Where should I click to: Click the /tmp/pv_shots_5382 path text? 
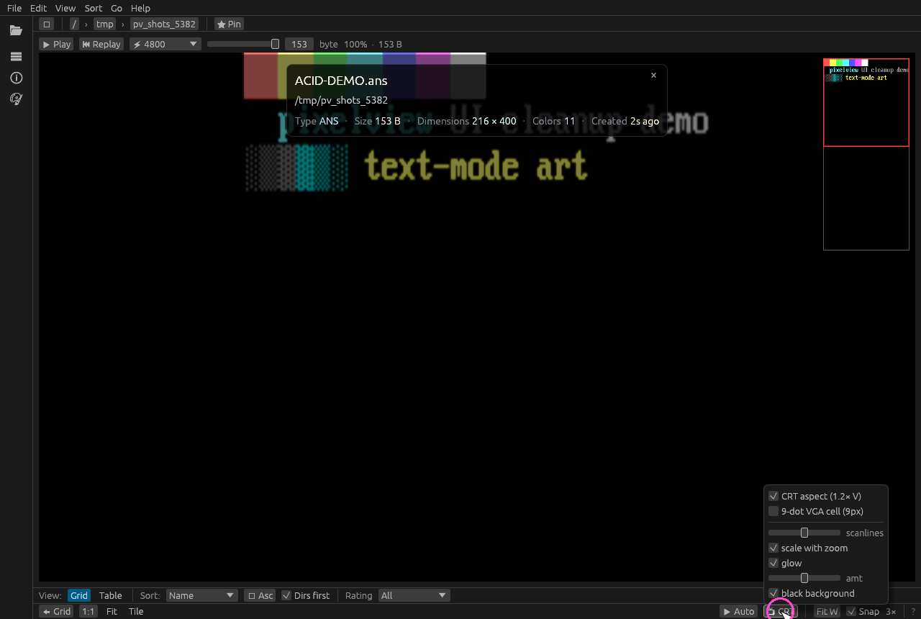point(341,100)
